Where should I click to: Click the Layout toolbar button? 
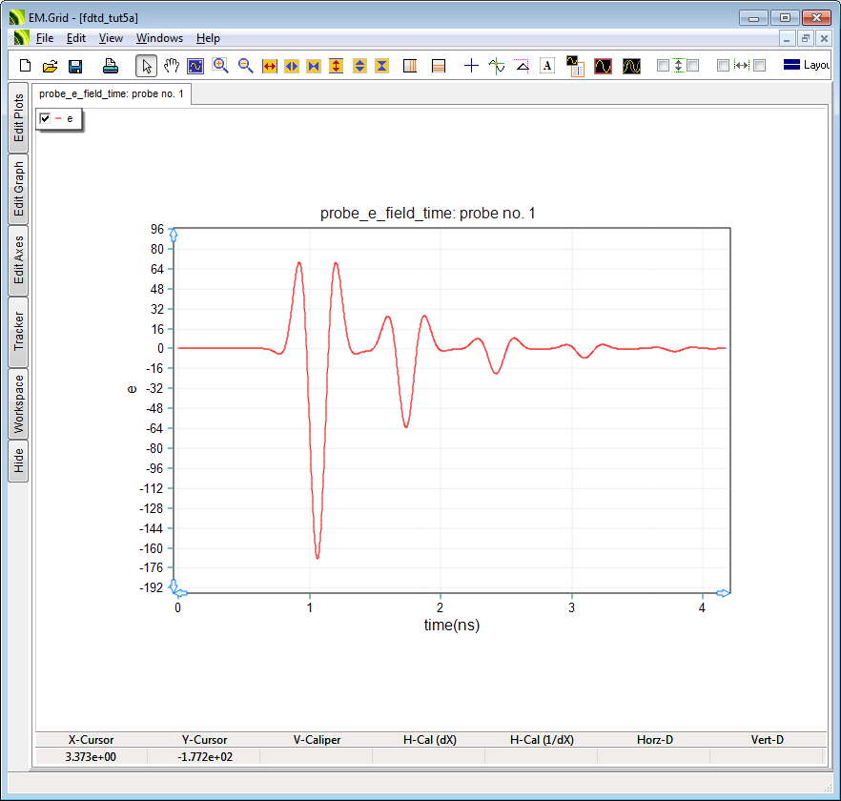807,66
